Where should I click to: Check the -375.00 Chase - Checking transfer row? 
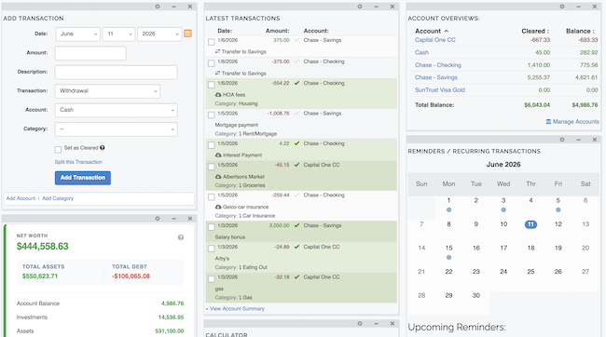click(212, 63)
